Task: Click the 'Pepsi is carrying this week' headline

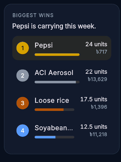Action: (54, 26)
